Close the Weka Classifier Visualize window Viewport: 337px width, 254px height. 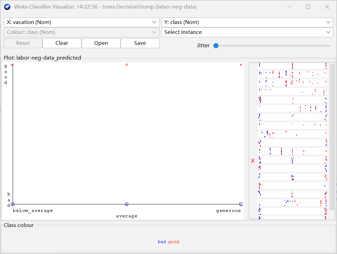pos(327,7)
